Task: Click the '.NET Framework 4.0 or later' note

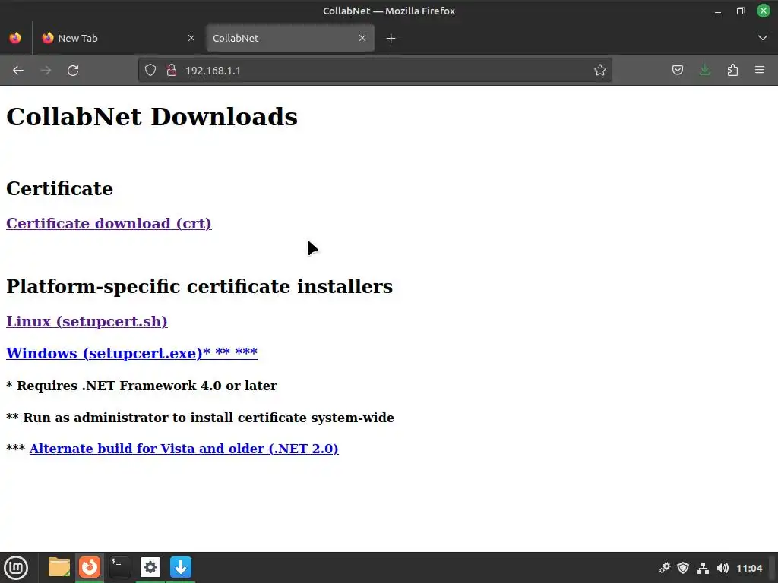Action: tap(141, 386)
